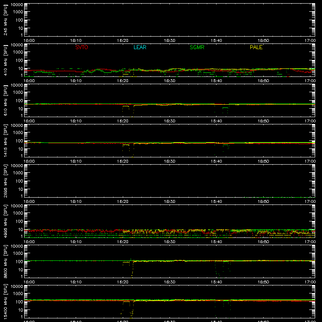Image resolution: width=322 pixels, height=322 pixels.
Task: Click the yellow PALE station legend label
Action: pos(256,47)
